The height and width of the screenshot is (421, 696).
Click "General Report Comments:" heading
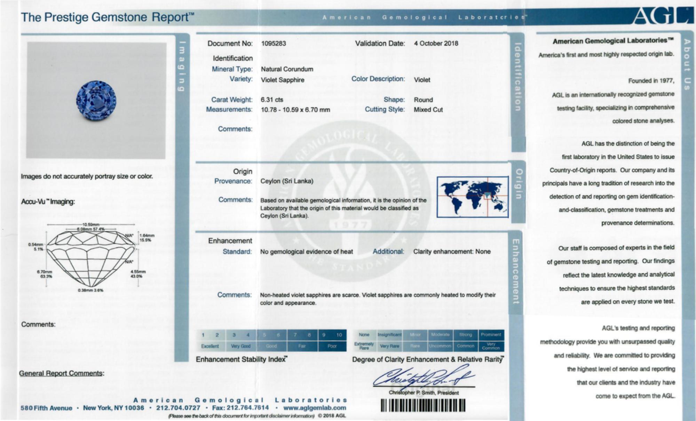click(x=62, y=373)
